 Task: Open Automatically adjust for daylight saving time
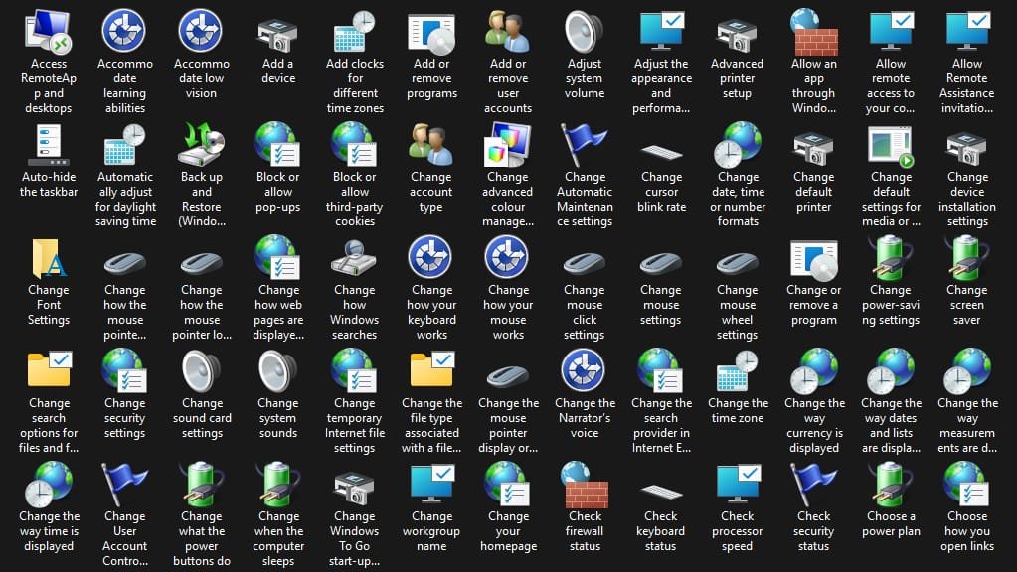coord(124,144)
